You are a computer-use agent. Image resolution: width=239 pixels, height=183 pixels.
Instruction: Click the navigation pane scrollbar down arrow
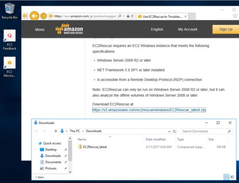point(70,172)
